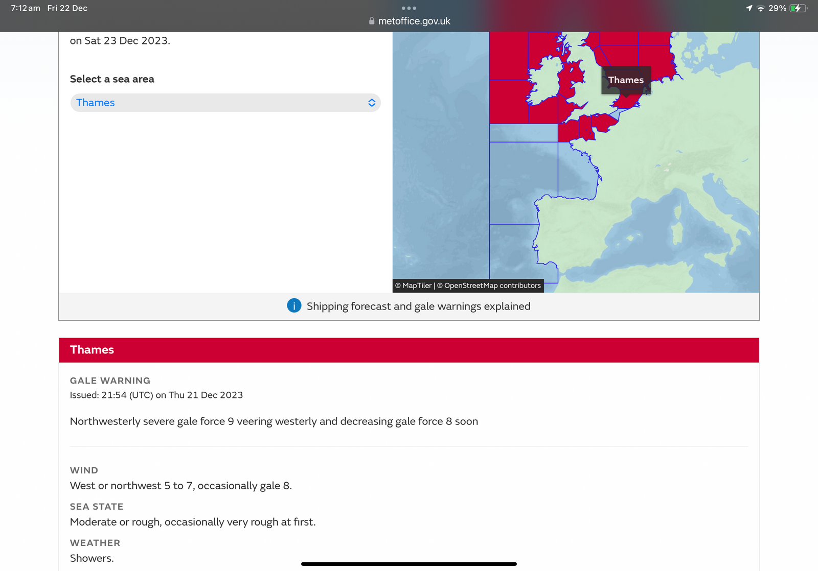This screenshot has height=571, width=818.
Task: Open 'Shipping forecast and gale warnings explained'
Action: [x=418, y=306]
